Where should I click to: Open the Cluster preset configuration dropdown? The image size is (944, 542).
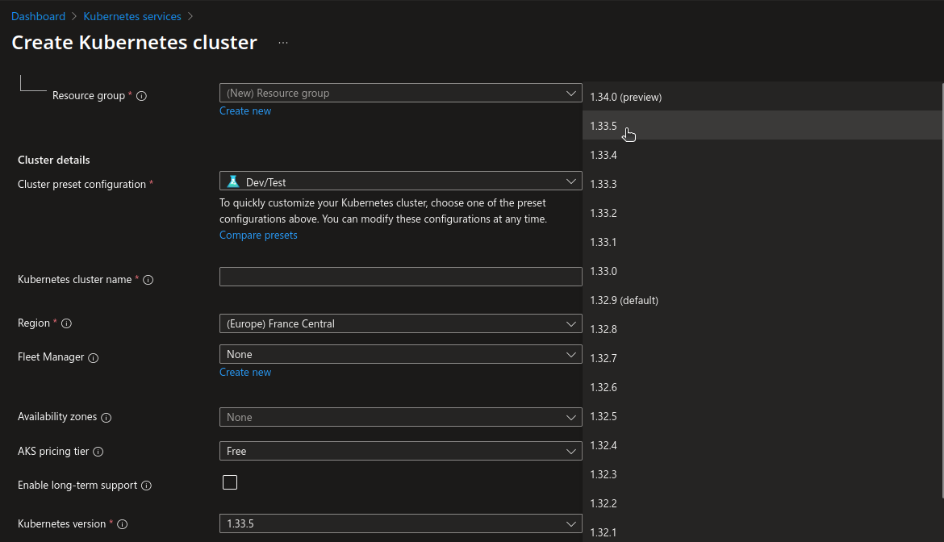[x=400, y=181]
